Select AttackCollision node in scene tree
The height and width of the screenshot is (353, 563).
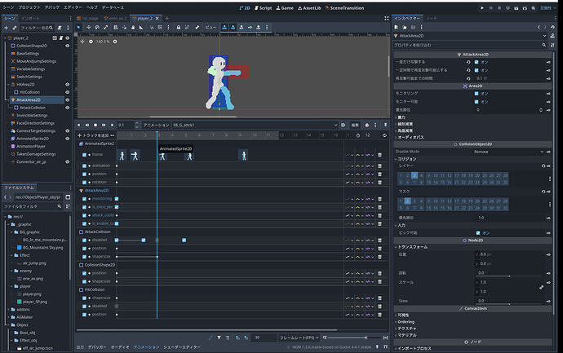(x=33, y=108)
